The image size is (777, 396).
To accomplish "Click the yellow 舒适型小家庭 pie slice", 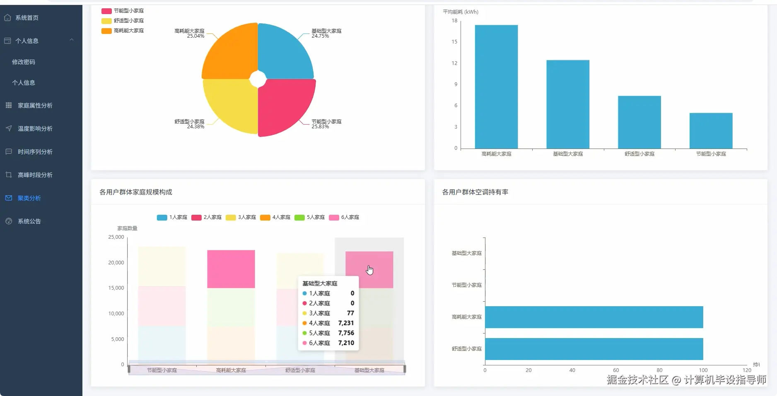I will [x=233, y=103].
